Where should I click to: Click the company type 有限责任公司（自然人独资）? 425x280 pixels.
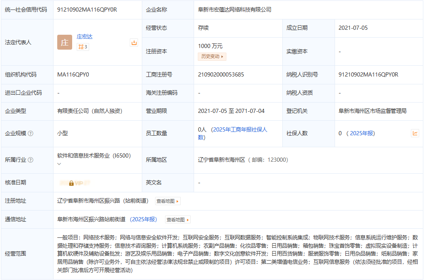pos(90,111)
